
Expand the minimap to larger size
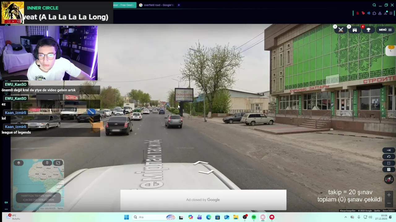58,163
